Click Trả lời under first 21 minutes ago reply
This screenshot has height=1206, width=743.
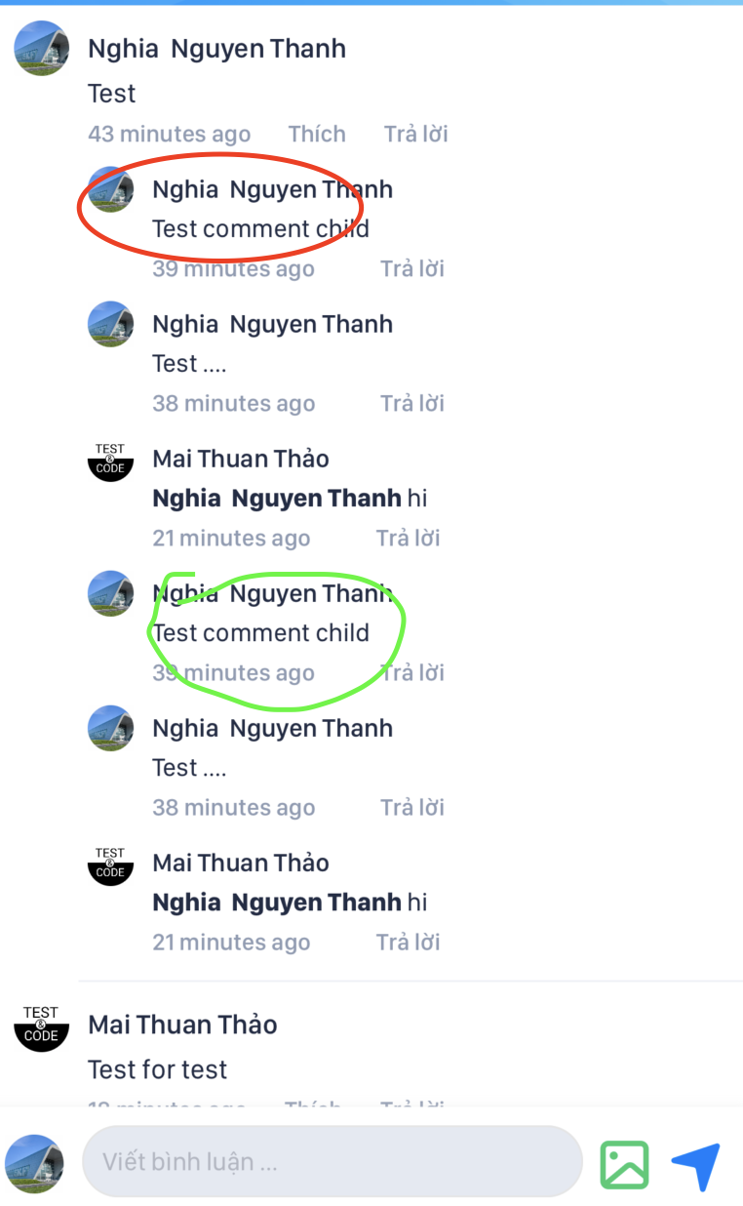[x=409, y=538]
